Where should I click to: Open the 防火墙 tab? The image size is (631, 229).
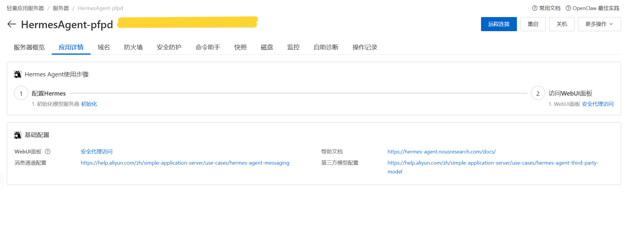pos(133,47)
